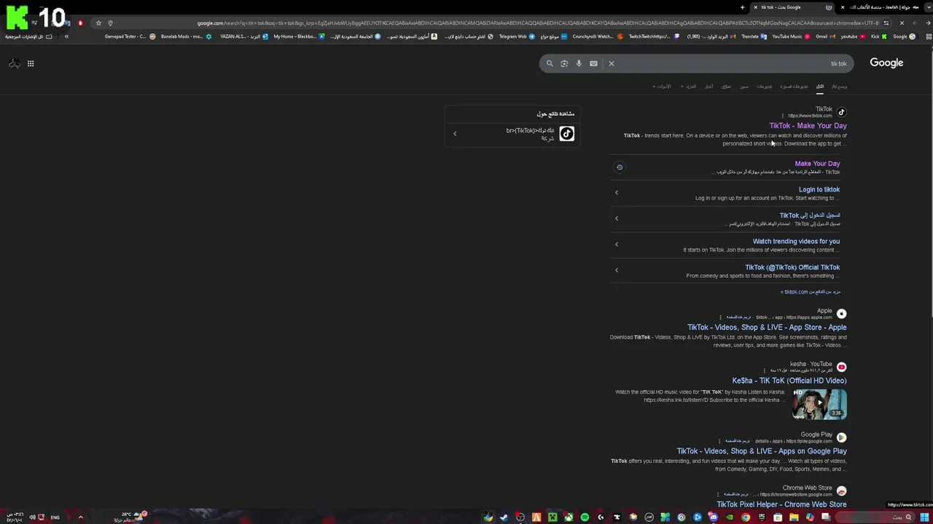Screen dimensions: 933x524
Task: Expand Watch trending videos sitelink chevron
Action: coord(617,245)
